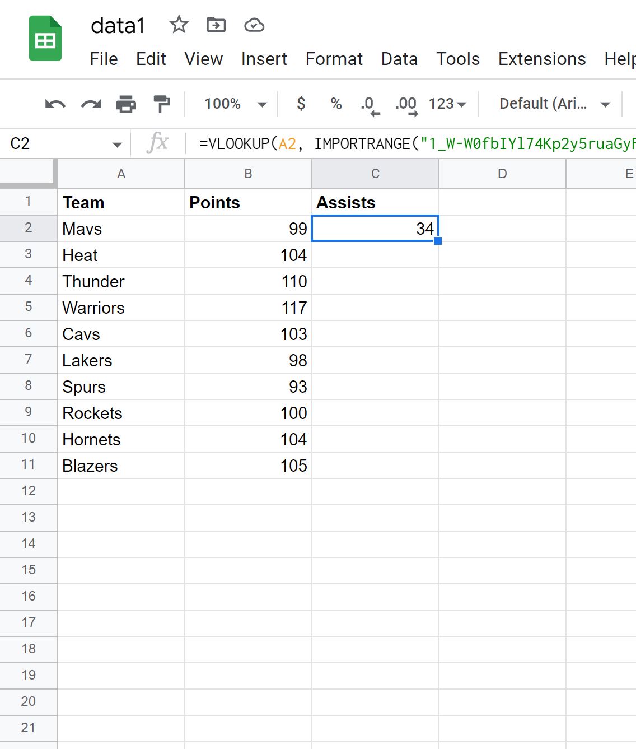Select the Paint format tool

162,104
